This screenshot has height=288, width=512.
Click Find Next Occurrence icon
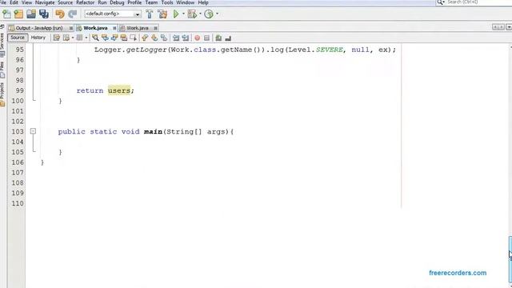(x=114, y=38)
